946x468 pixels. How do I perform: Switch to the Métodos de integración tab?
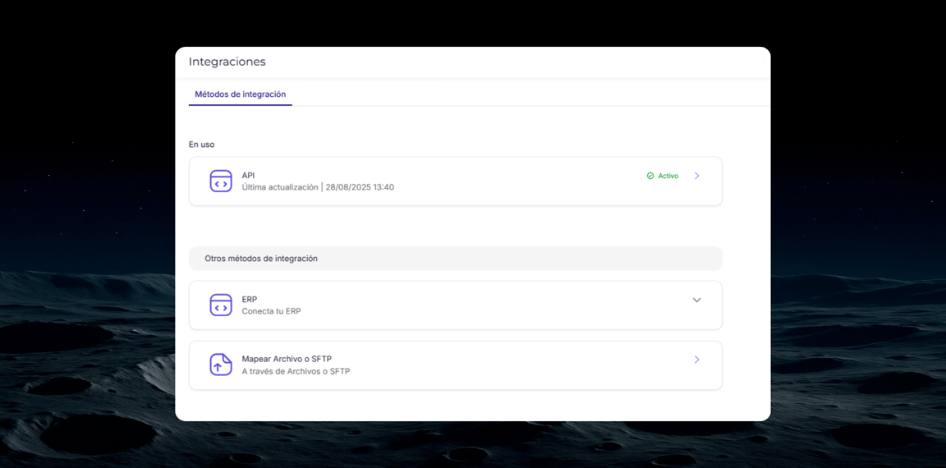tap(240, 94)
